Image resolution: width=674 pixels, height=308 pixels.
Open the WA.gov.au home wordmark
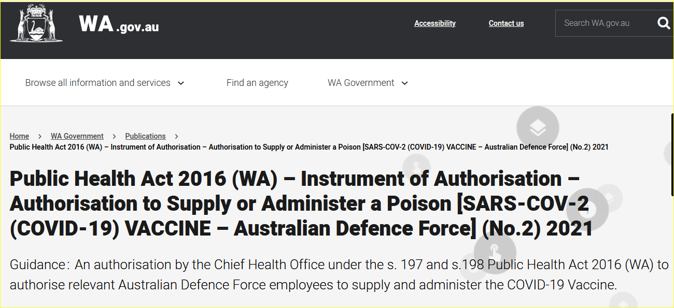[119, 24]
